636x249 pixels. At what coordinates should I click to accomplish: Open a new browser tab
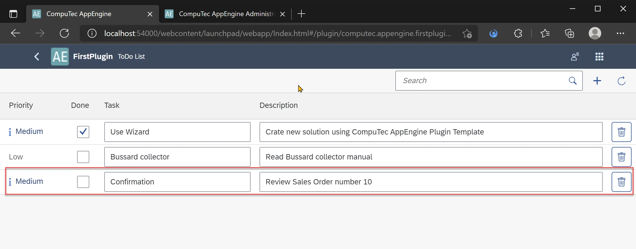pyautogui.click(x=301, y=14)
